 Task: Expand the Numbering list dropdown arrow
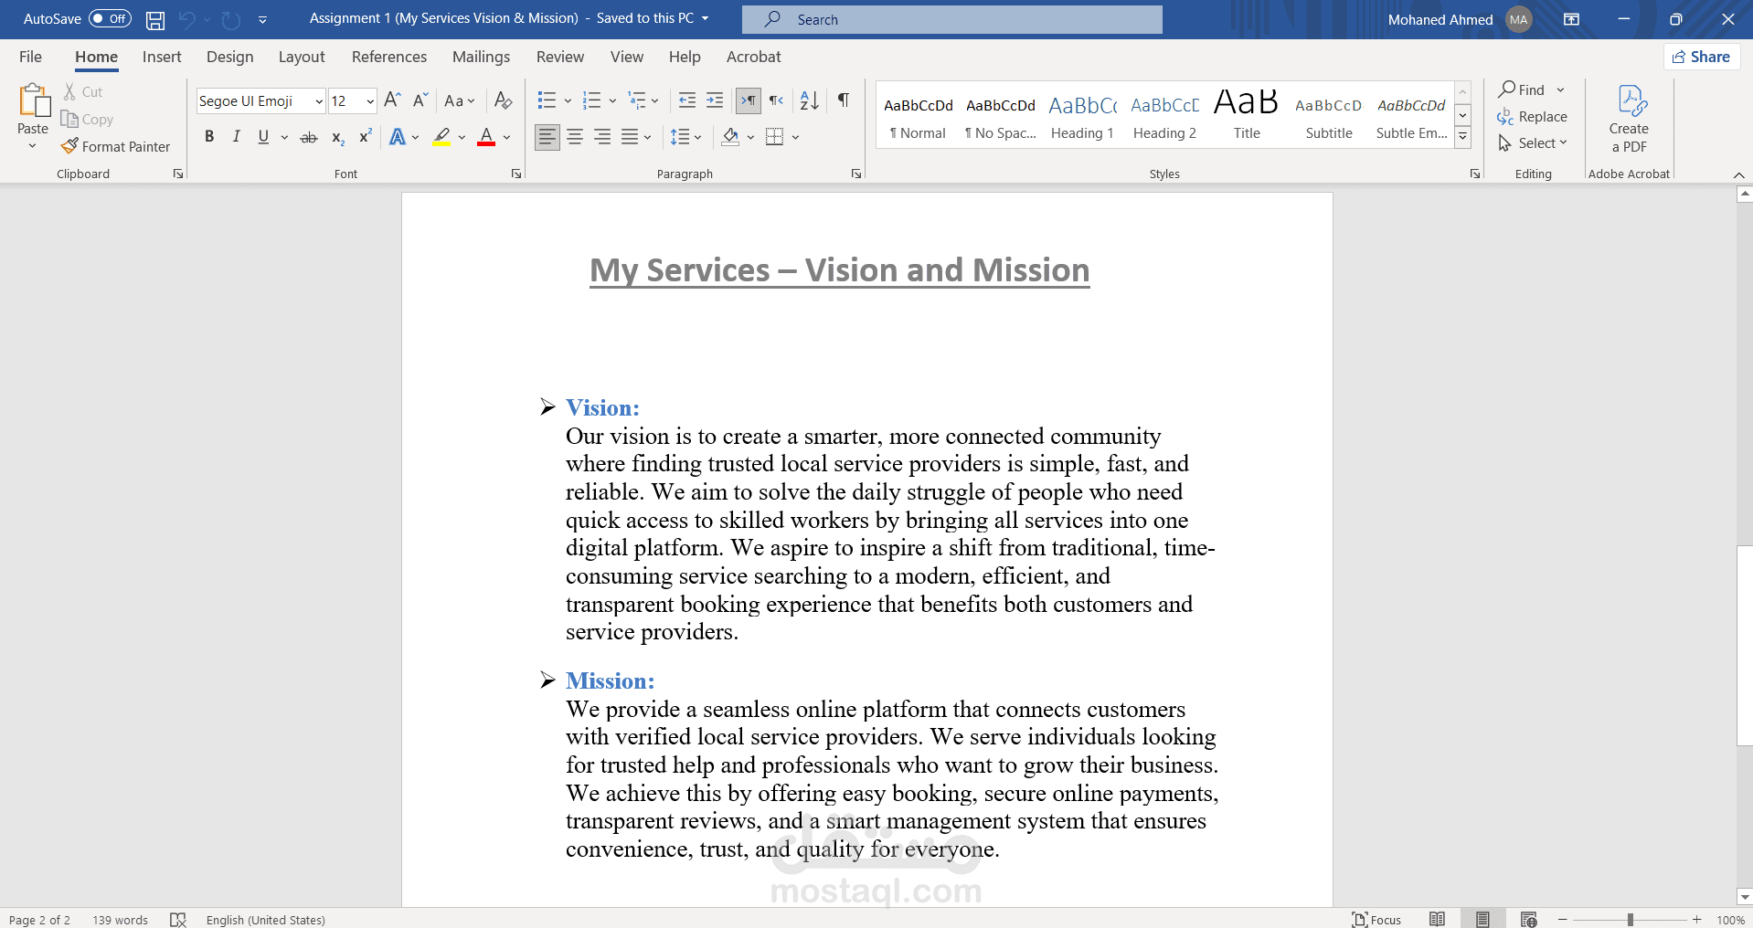[x=612, y=101]
